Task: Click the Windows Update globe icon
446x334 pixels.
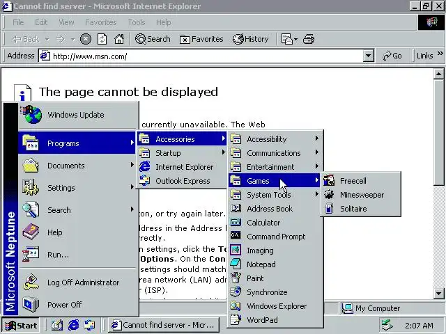Action: [x=31, y=114]
